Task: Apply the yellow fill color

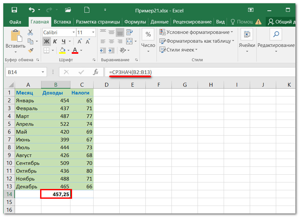Action: coord(62,50)
